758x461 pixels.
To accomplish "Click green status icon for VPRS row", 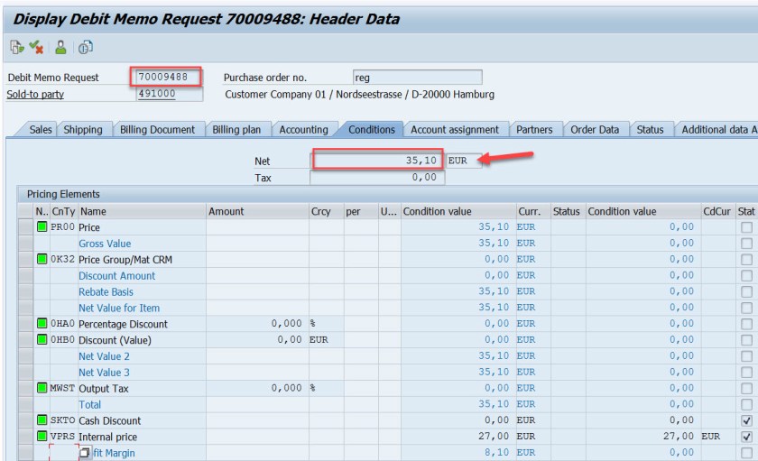I will [42, 436].
